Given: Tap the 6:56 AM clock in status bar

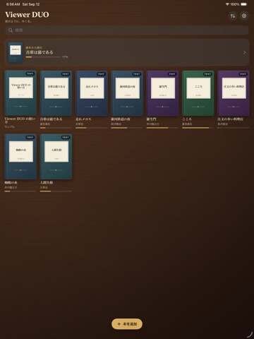Looking at the screenshot, I should coord(13,4).
